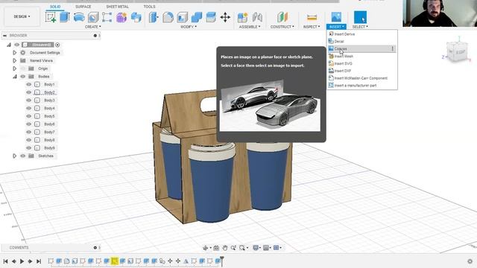Click the Offset Plane construct icon
This screenshot has width=477, height=268.
282,17
